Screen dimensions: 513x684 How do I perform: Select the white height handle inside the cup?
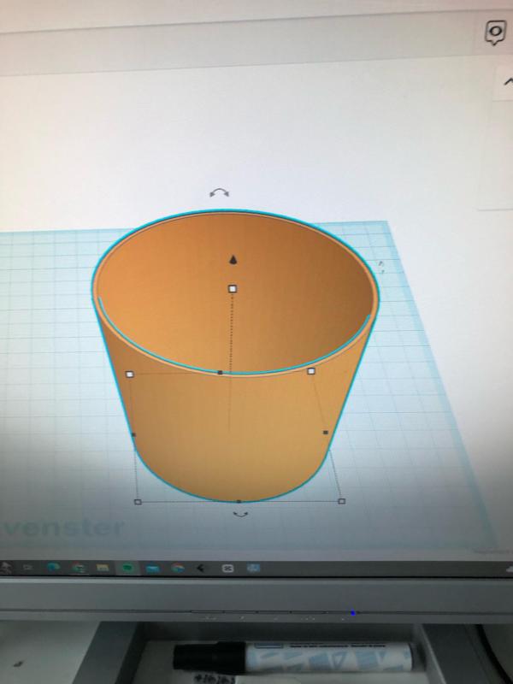(233, 288)
